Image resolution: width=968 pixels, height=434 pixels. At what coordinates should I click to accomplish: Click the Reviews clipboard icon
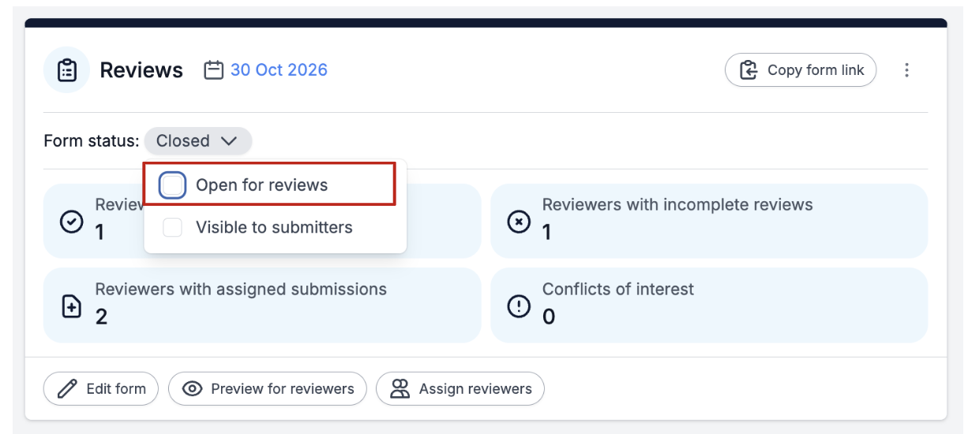point(66,70)
